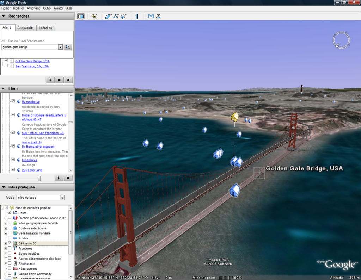Open the search history dropdown arrow
361x280 pixels.
click(60, 47)
